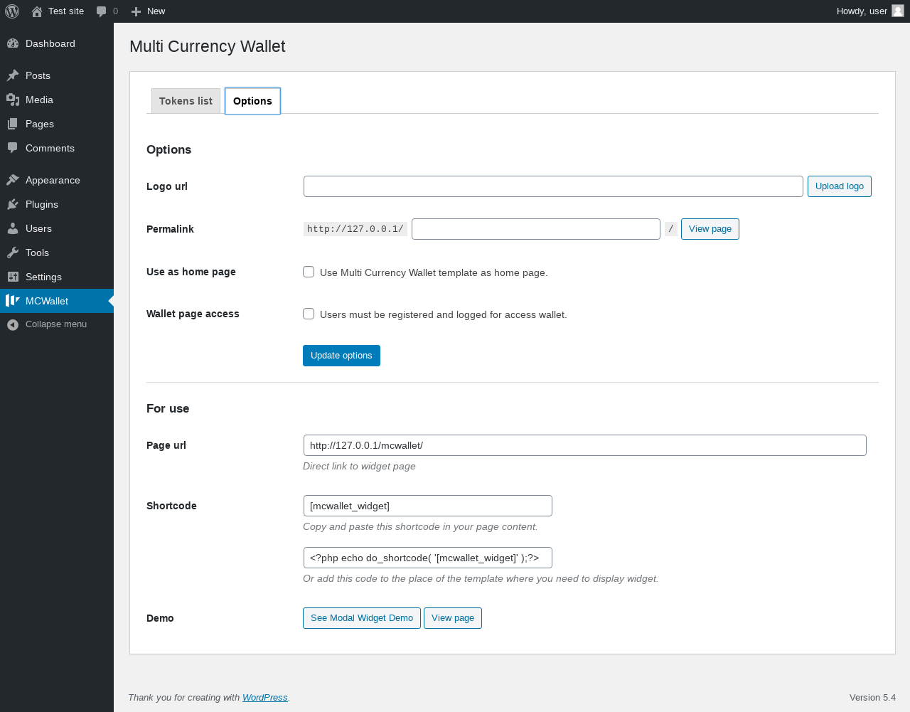Screen dimensions: 910x712
Task: Click the home icon beside Test site
Action: pyautogui.click(x=37, y=11)
